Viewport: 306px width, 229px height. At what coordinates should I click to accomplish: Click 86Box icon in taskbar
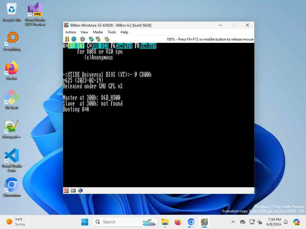click(204, 222)
